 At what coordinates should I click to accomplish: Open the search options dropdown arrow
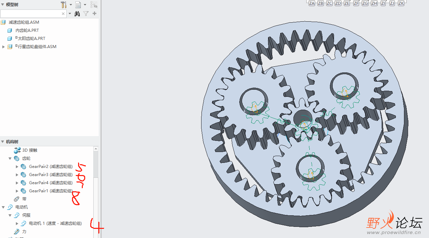[70, 14]
